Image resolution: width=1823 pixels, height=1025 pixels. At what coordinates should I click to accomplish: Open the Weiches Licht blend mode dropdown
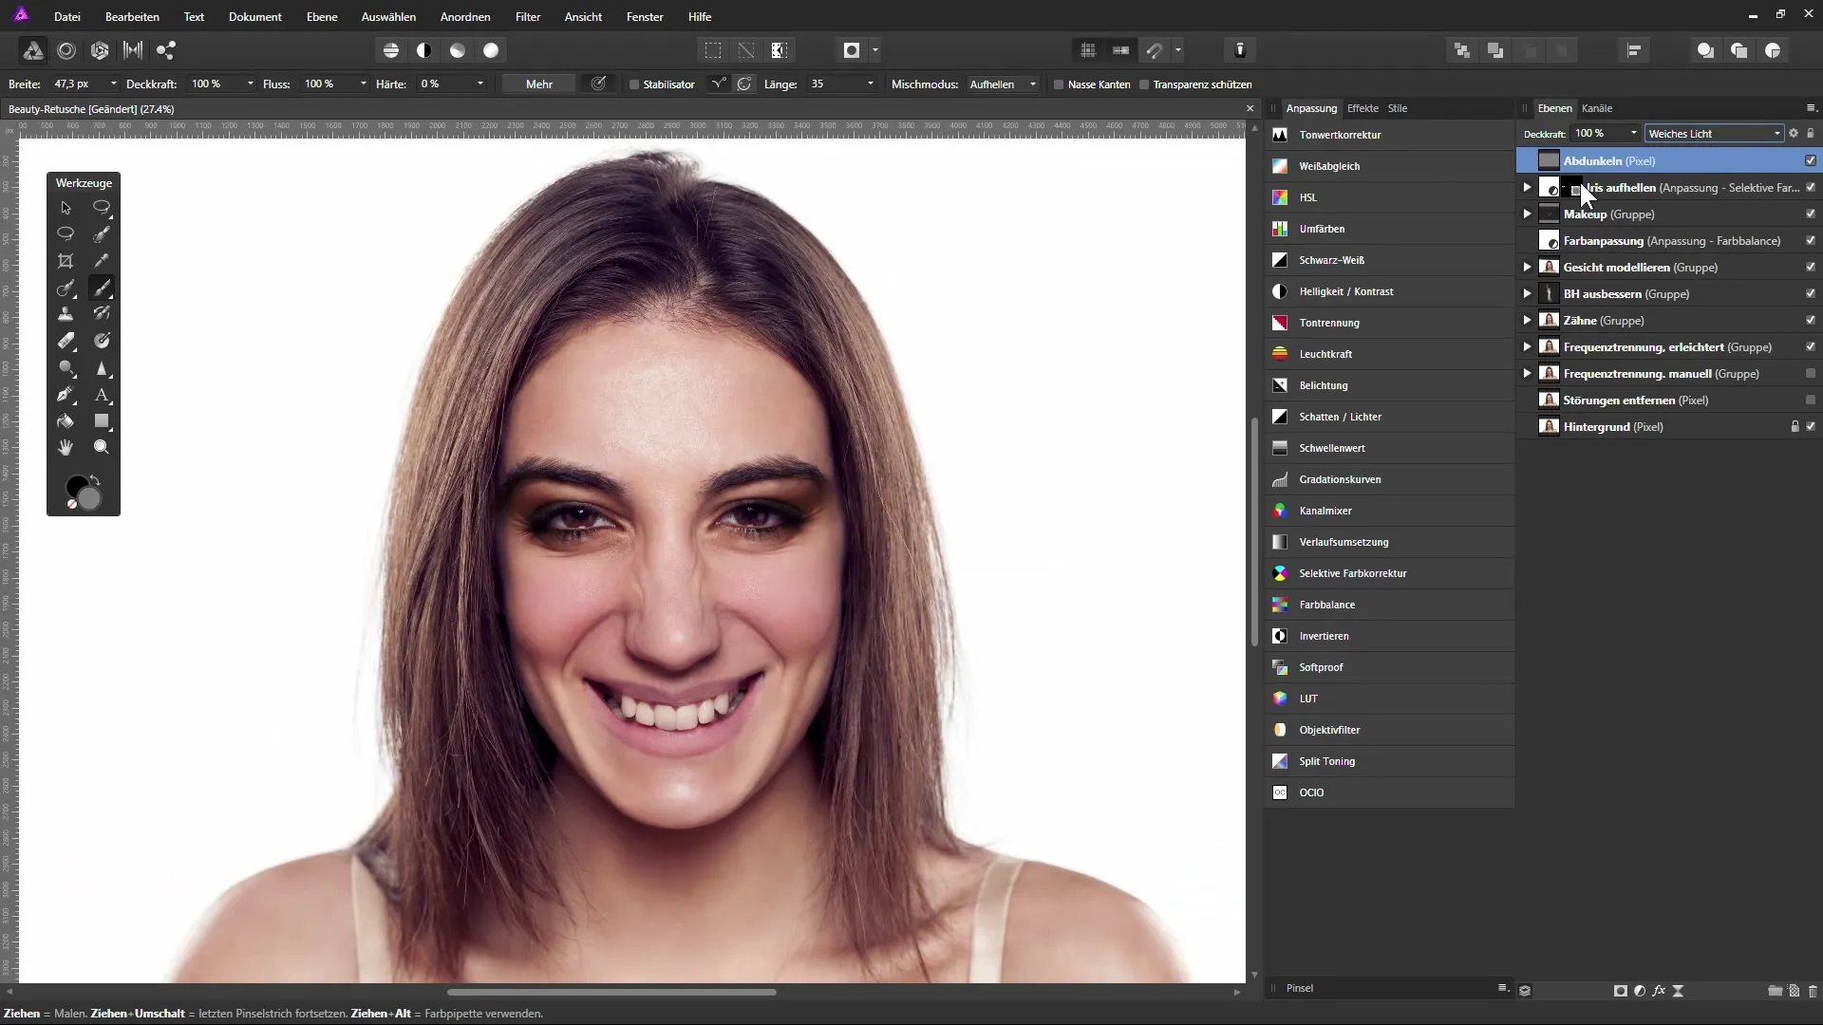pos(1714,134)
